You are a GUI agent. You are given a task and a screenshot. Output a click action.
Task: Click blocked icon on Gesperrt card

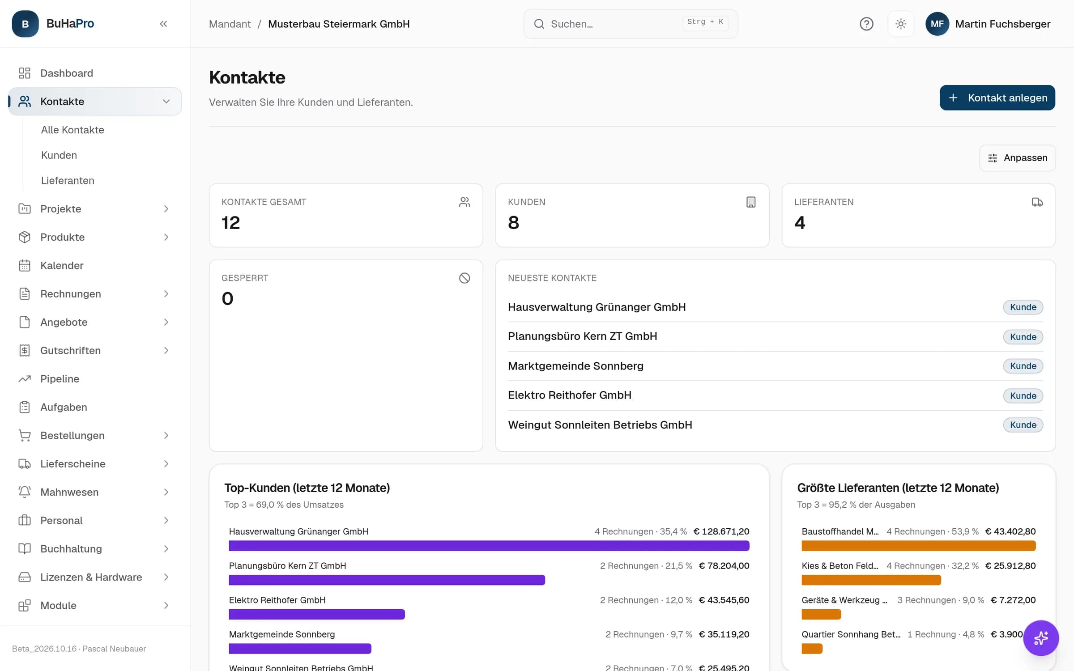click(x=465, y=278)
